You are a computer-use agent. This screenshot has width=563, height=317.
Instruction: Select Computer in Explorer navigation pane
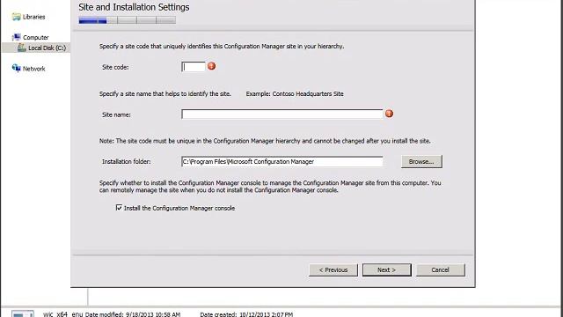[35, 37]
